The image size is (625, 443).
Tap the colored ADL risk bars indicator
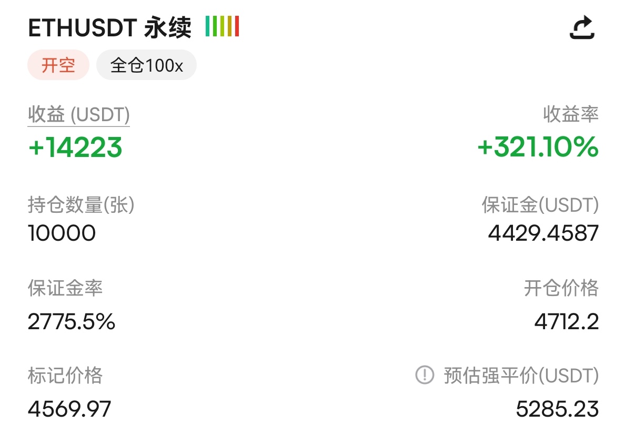222,26
